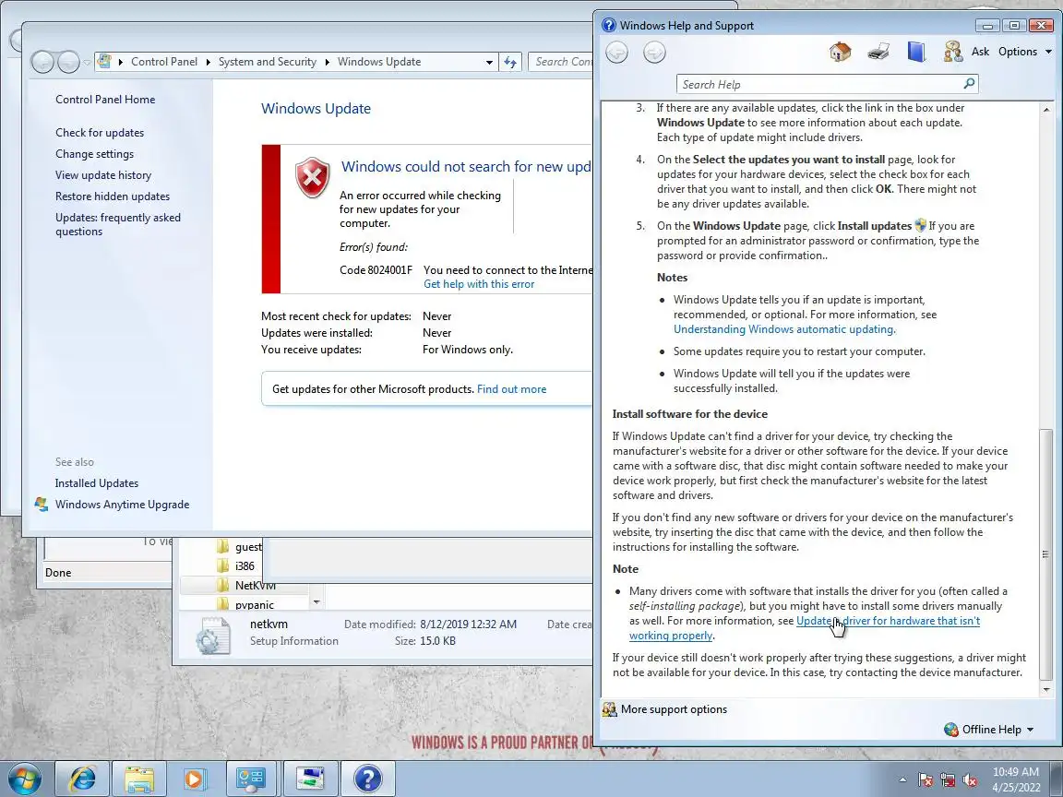Launch Internet Explorer from taskbar
This screenshot has width=1063, height=797.
pyautogui.click(x=82, y=779)
